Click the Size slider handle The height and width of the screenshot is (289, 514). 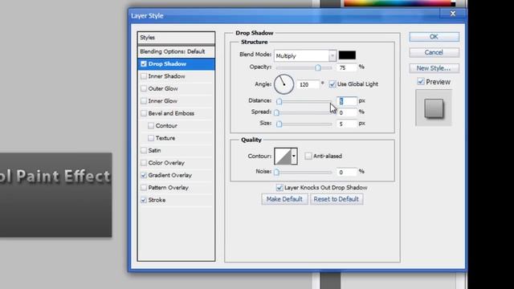[x=279, y=124]
